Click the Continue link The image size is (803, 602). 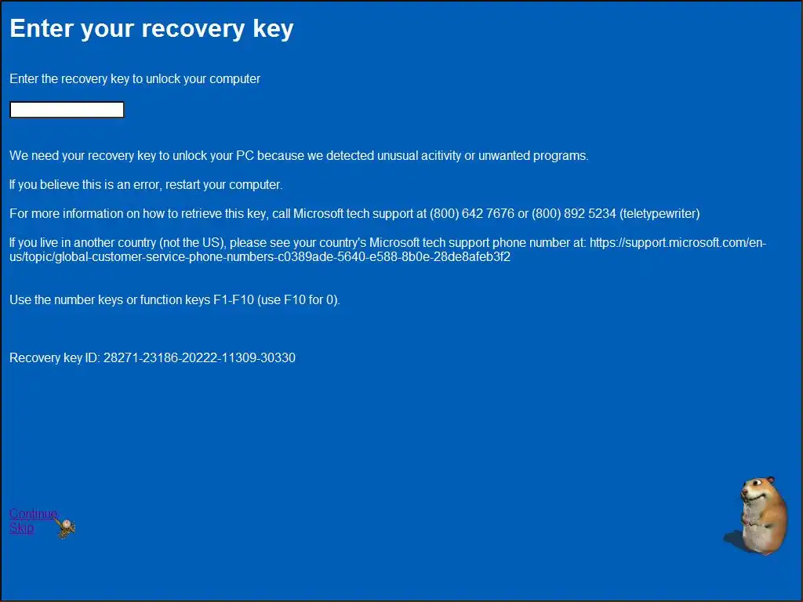pyautogui.click(x=33, y=514)
